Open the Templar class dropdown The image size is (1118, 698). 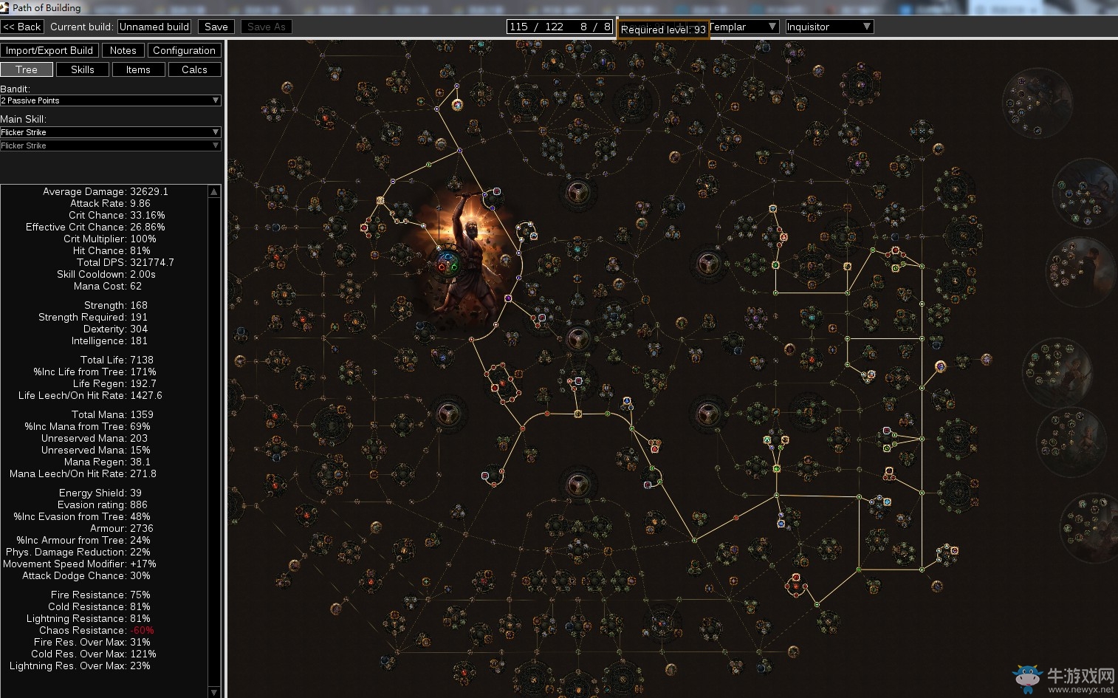(744, 27)
